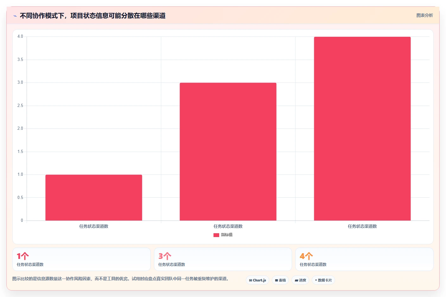Image resolution: width=446 pixels, height=297 pixels.
Task: Click the y-axis tick label 1.5
Action: [20, 152]
